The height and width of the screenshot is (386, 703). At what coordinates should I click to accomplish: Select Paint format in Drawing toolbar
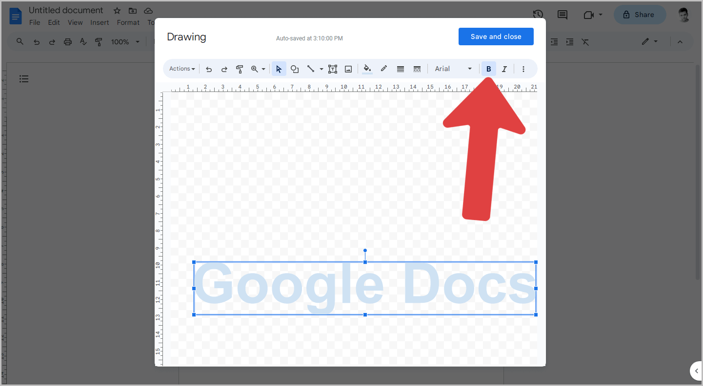[x=240, y=69]
